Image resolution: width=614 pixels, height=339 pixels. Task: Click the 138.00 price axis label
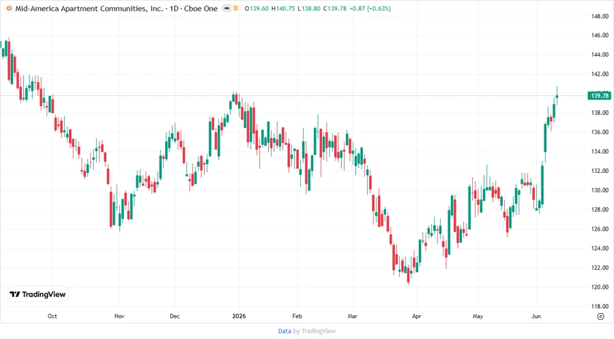pos(600,112)
